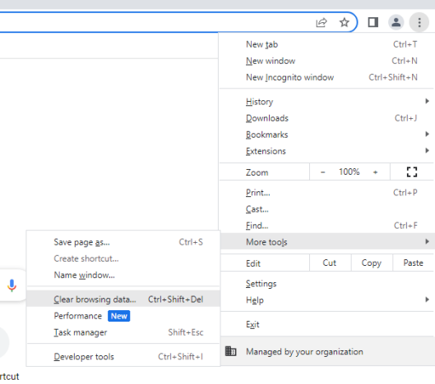The image size is (435, 384).
Task: Click the share this page icon
Action: 322,22
